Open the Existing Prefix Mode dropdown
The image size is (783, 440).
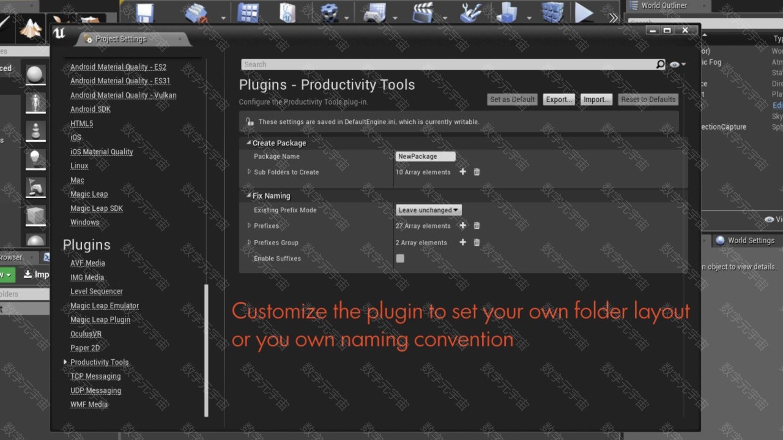click(x=428, y=210)
